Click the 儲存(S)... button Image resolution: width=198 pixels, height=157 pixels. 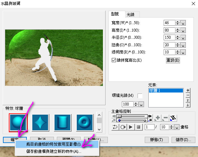(183, 140)
